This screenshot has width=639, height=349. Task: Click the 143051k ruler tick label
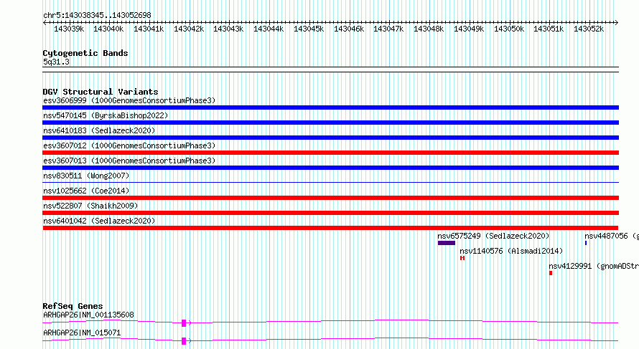pos(549,29)
